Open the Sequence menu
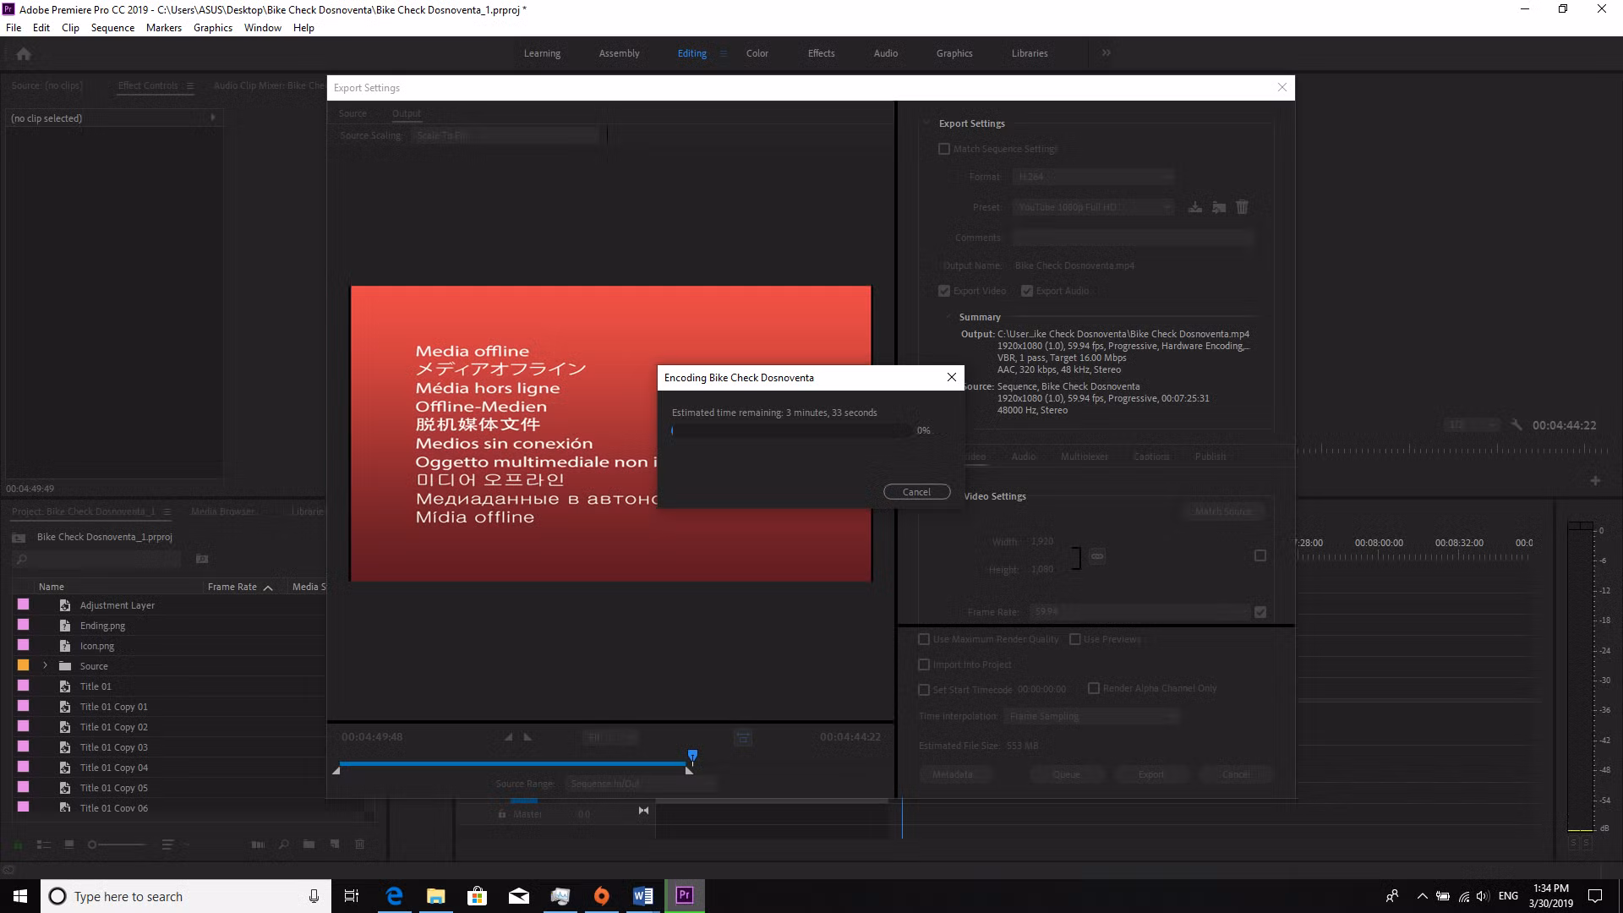The image size is (1623, 913). 112,28
